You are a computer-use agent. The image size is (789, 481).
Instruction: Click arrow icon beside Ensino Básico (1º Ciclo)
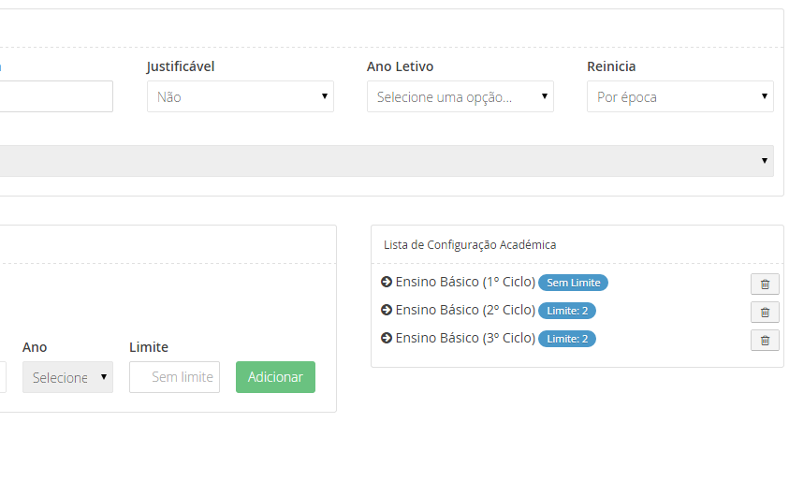(x=387, y=282)
